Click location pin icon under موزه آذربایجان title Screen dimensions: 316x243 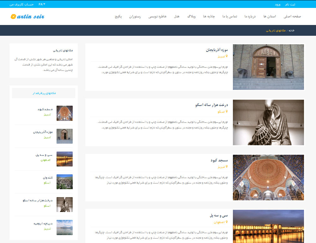(227, 56)
